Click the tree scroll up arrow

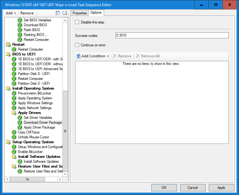[x=65, y=20]
